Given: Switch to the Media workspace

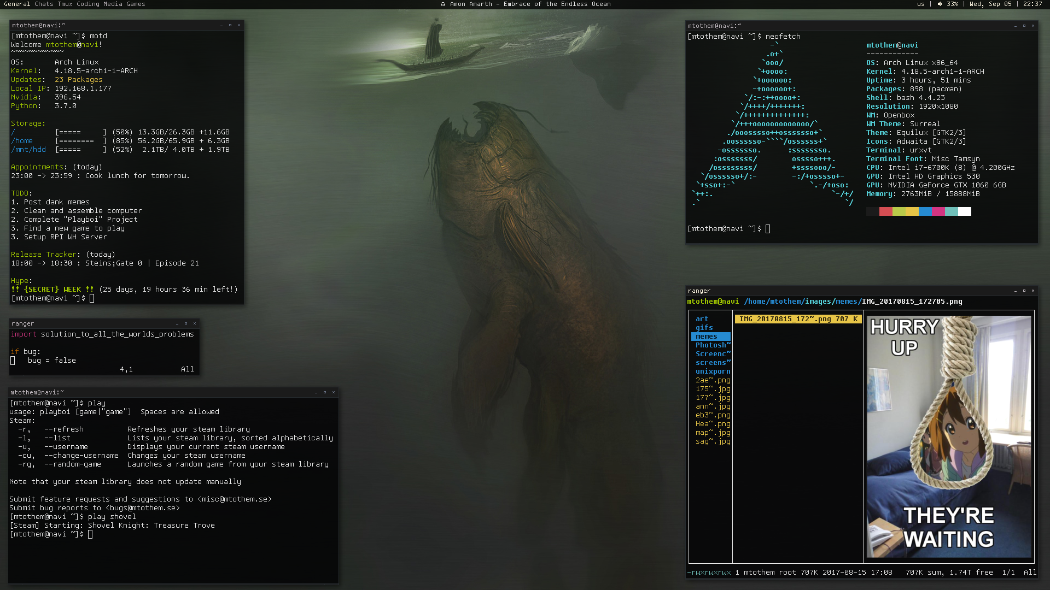Looking at the screenshot, I should pyautogui.click(x=113, y=4).
